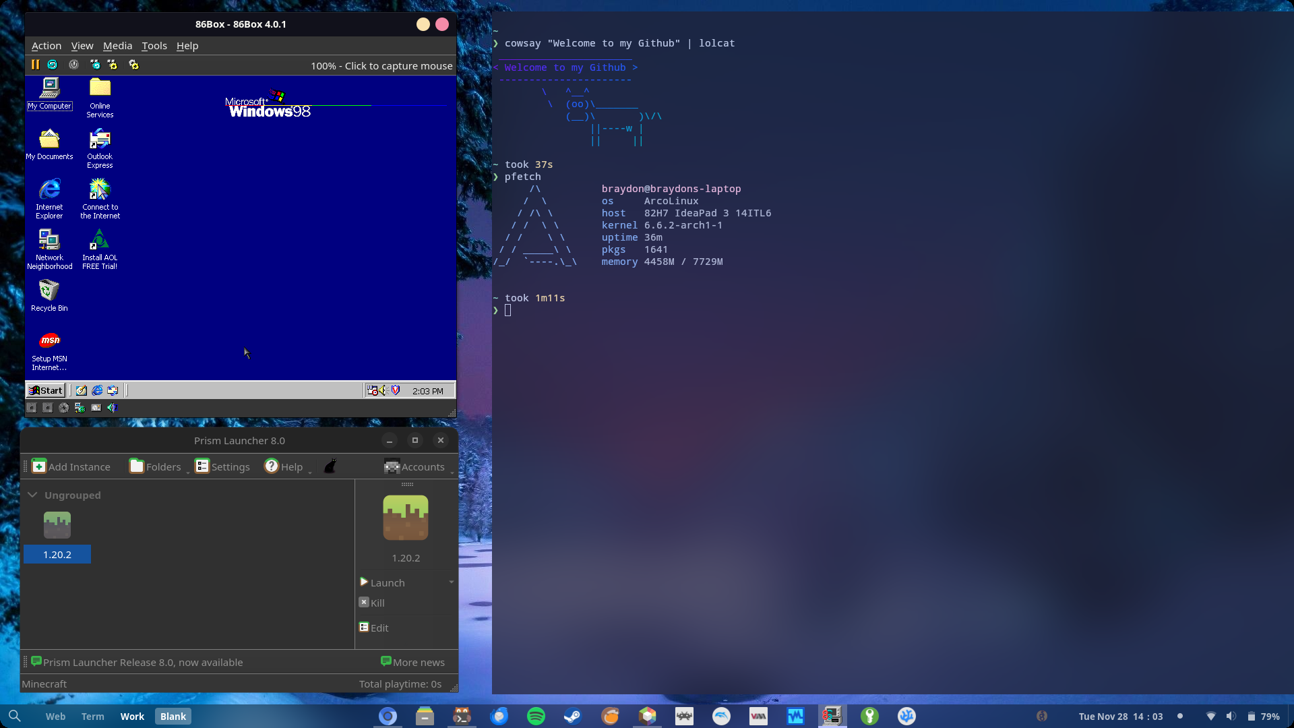This screenshot has width=1294, height=728.
Task: Click the Task Scheduler tray icon
Action: click(x=372, y=390)
